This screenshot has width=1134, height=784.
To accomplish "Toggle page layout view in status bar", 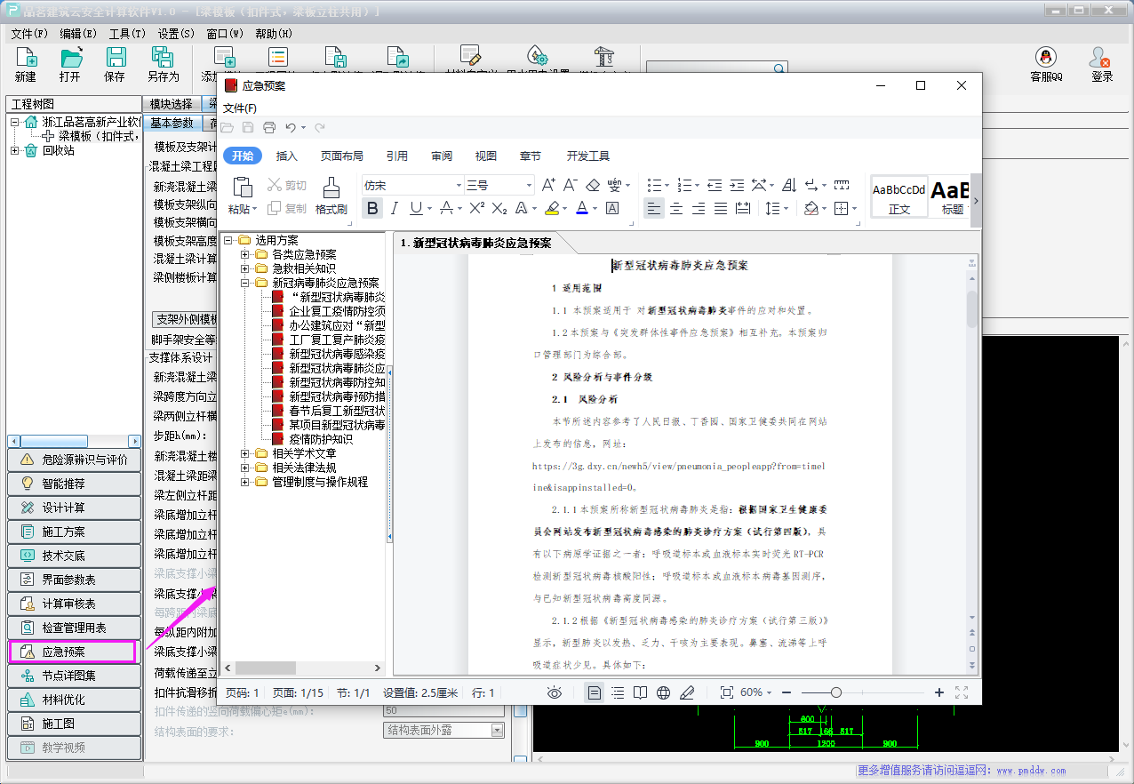I will [x=595, y=692].
